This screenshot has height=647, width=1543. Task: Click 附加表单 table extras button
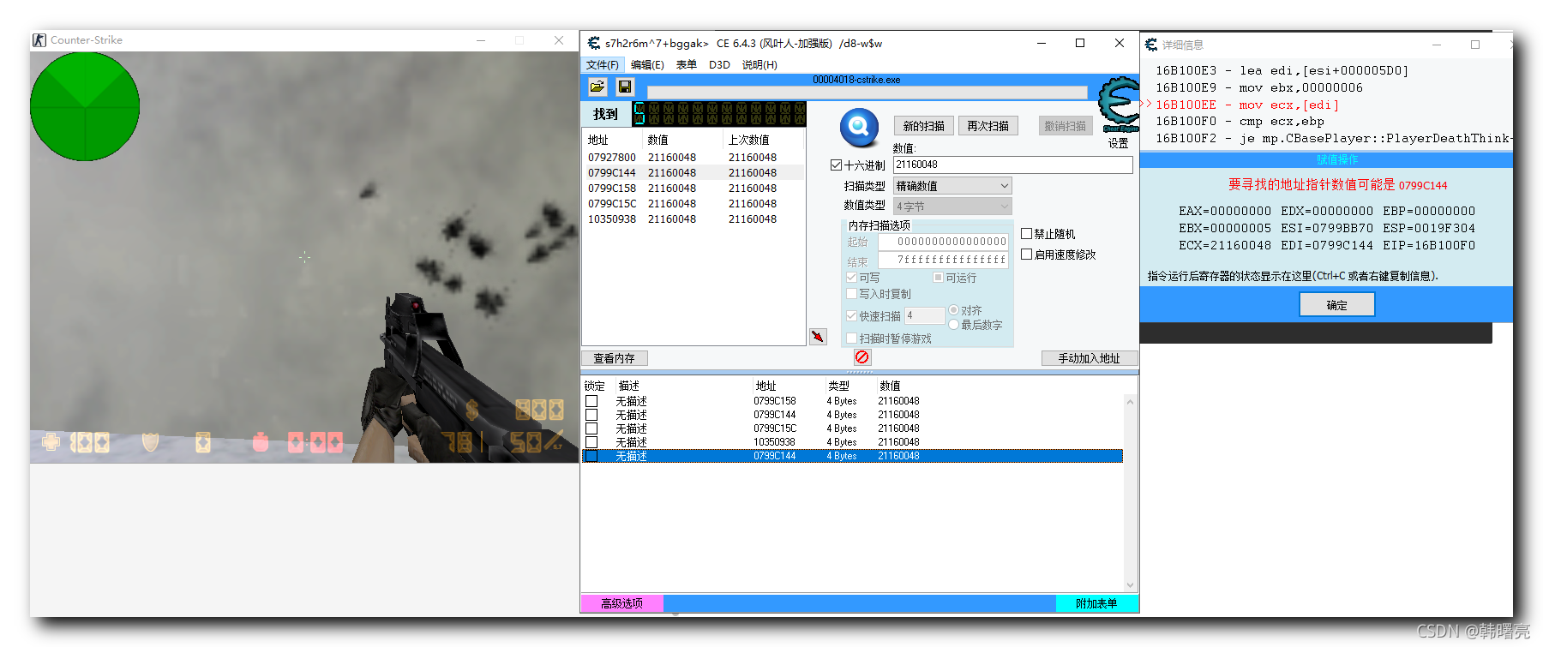(1096, 603)
